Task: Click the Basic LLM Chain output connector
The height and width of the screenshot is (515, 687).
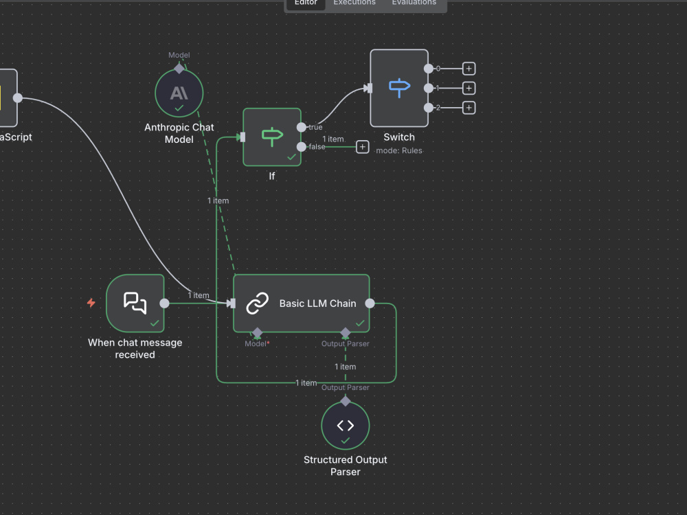Action: click(x=370, y=304)
